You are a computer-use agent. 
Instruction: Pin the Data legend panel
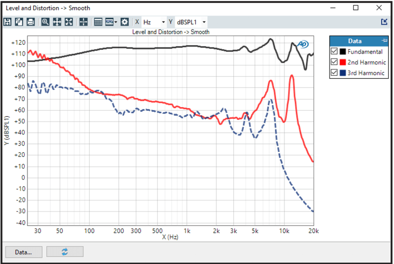pyautogui.click(x=384, y=41)
